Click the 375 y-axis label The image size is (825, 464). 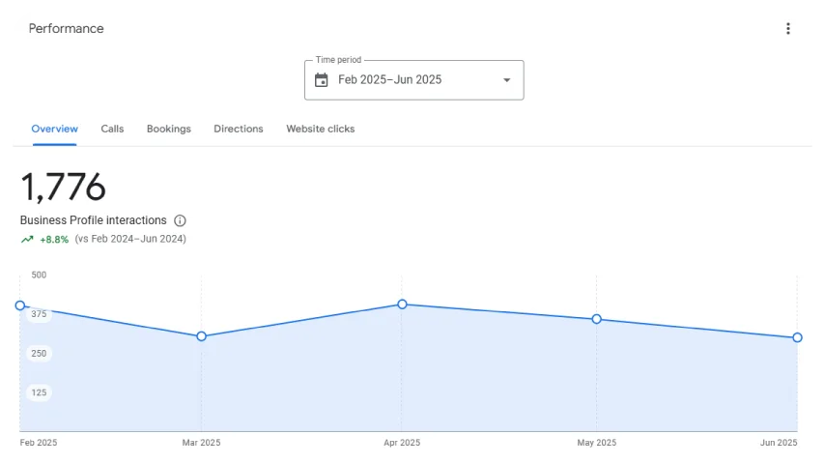click(x=39, y=314)
